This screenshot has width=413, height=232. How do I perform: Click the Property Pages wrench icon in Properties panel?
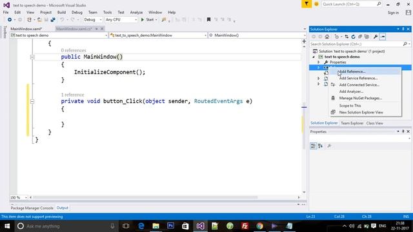(x=329, y=146)
